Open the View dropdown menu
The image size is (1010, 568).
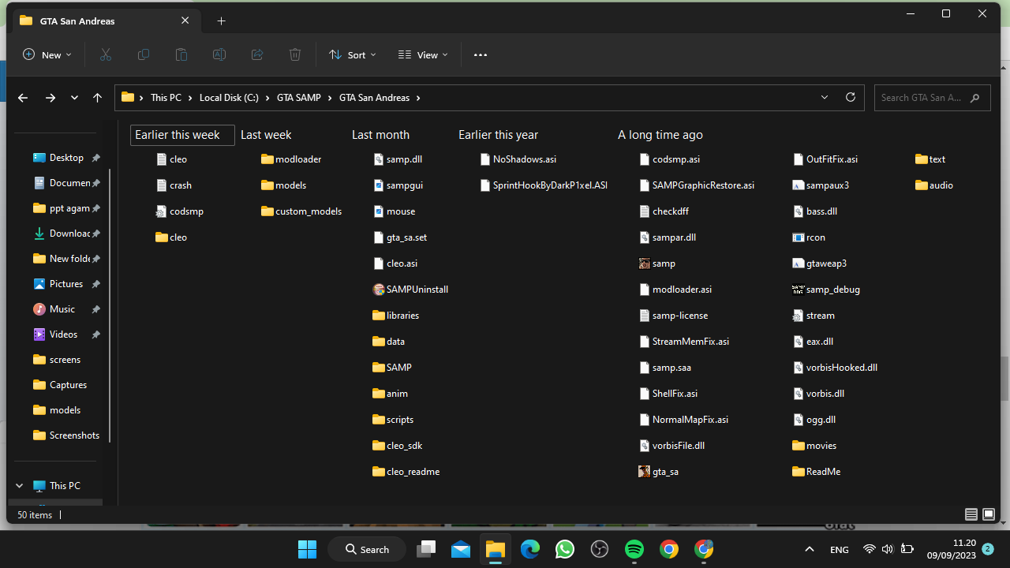point(423,54)
